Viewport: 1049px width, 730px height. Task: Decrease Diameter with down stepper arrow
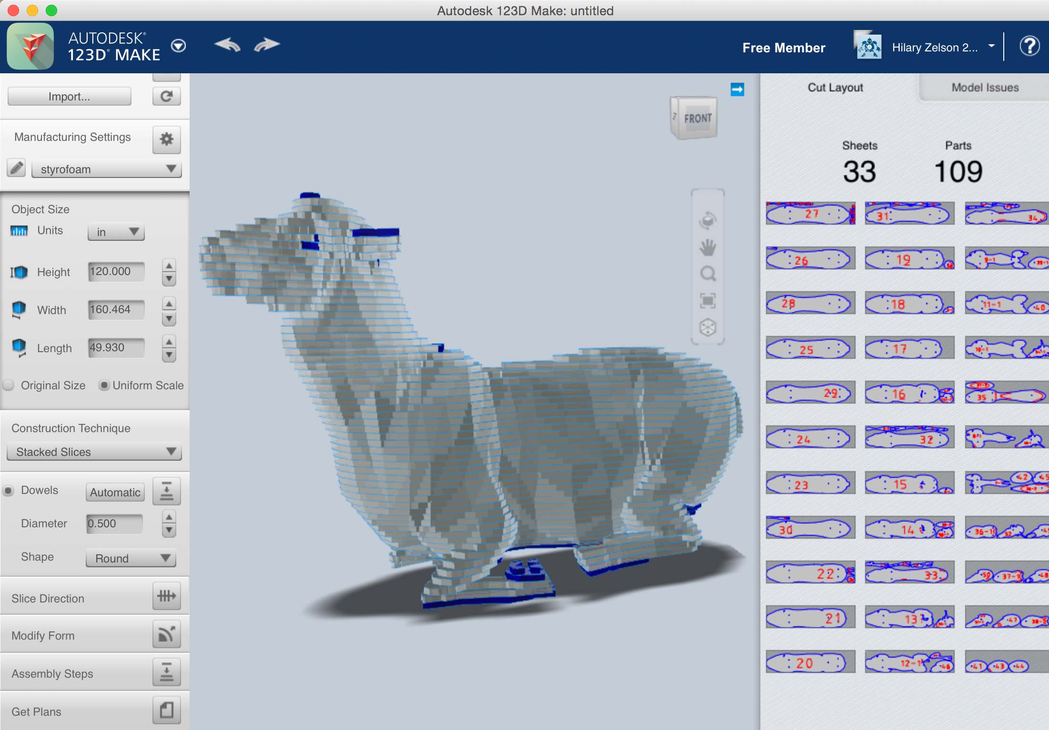point(169,531)
